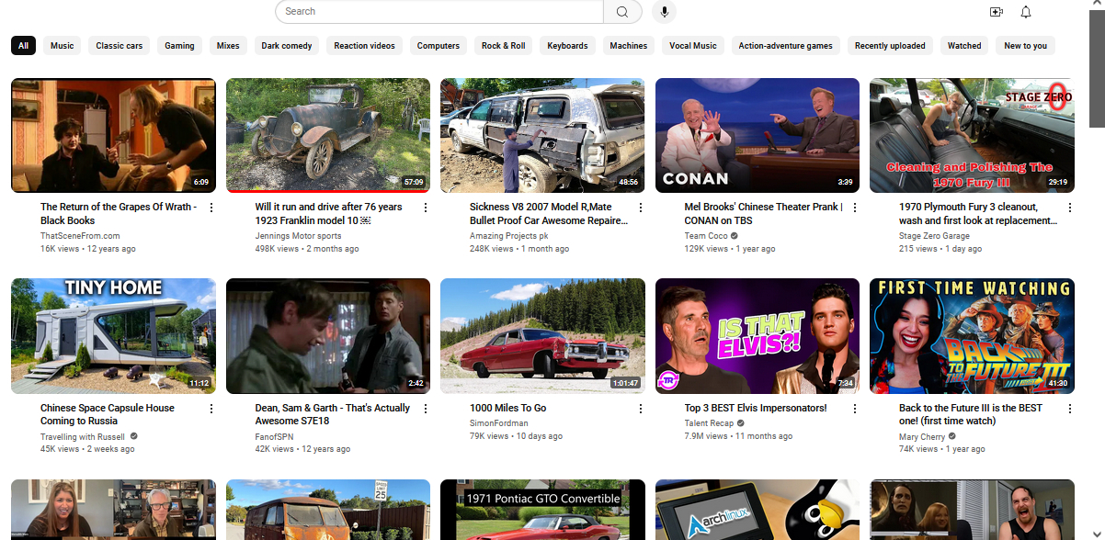Play the IS THAT ELVIS thumbnail
This screenshot has width=1105, height=540.
(758, 336)
